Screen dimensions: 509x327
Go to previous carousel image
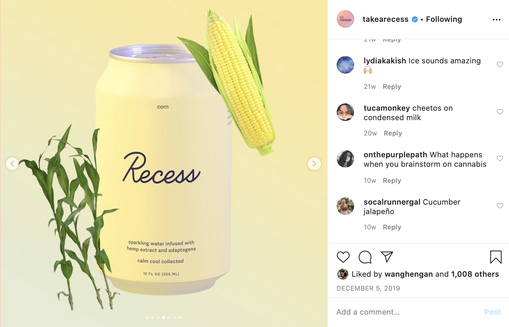click(12, 163)
